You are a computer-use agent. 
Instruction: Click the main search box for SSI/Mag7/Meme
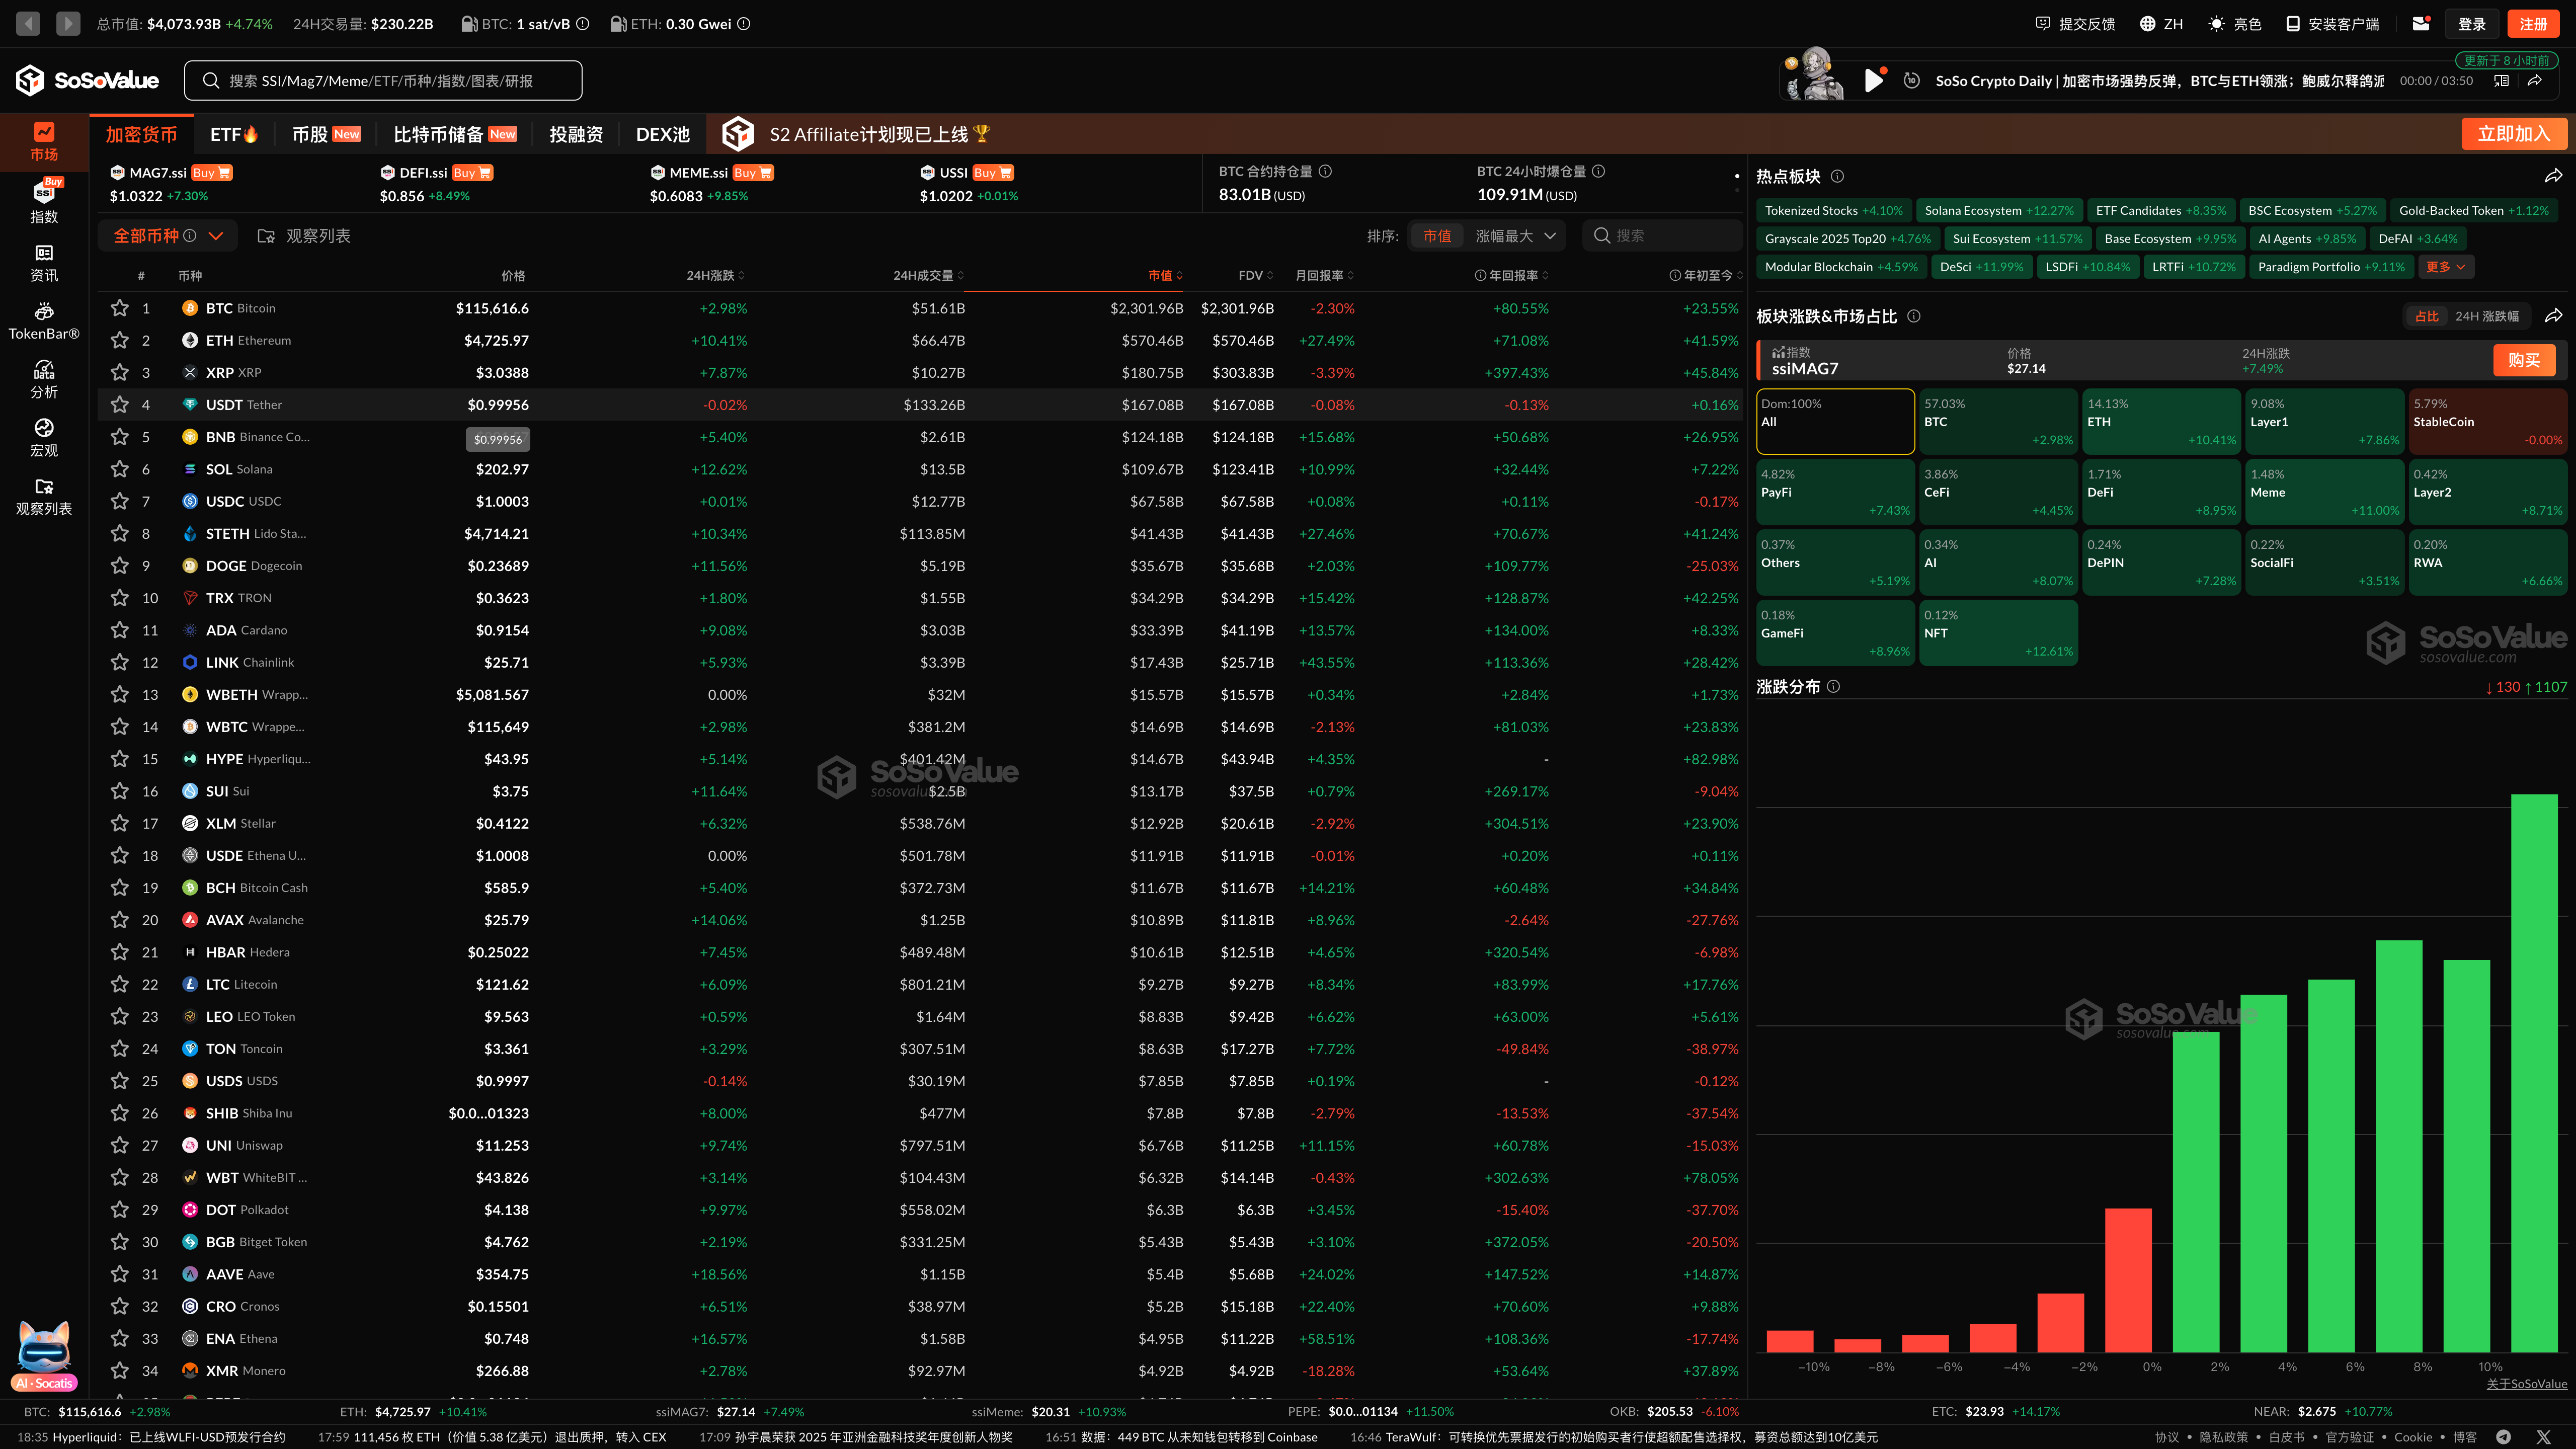click(x=383, y=81)
